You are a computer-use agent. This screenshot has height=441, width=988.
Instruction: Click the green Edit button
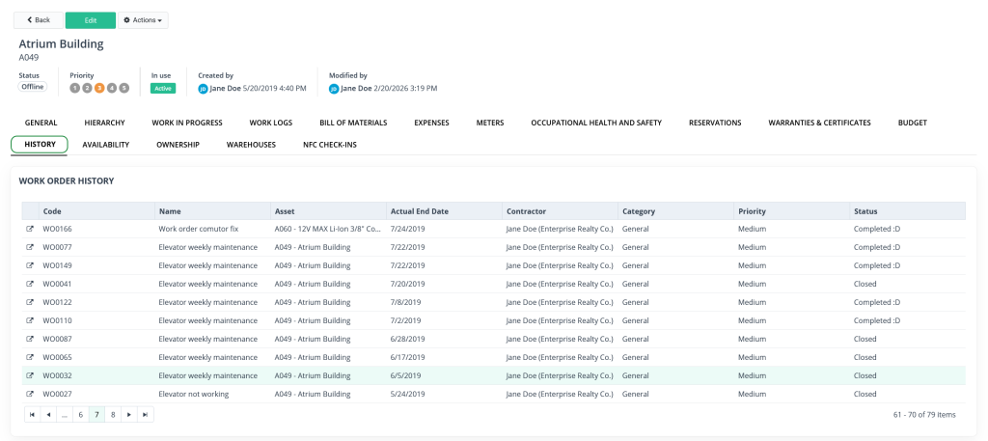[91, 20]
